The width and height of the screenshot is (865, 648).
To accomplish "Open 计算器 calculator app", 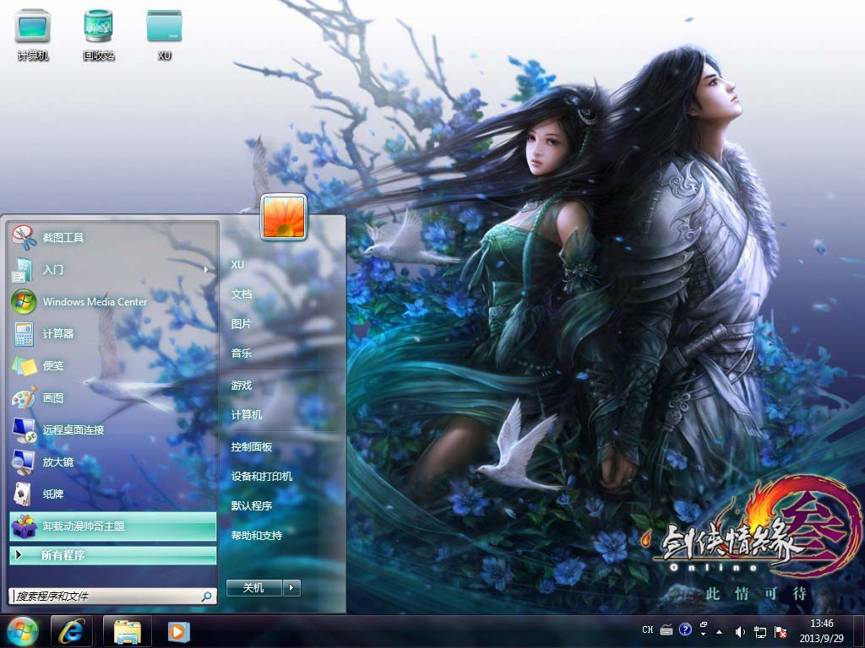I will 57,334.
